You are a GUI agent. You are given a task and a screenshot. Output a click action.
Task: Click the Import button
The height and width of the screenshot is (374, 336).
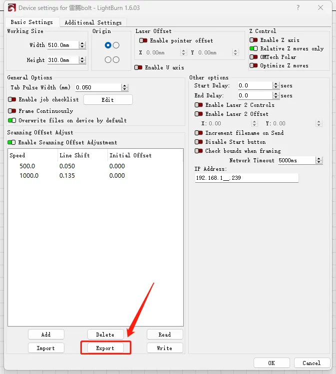point(46,348)
